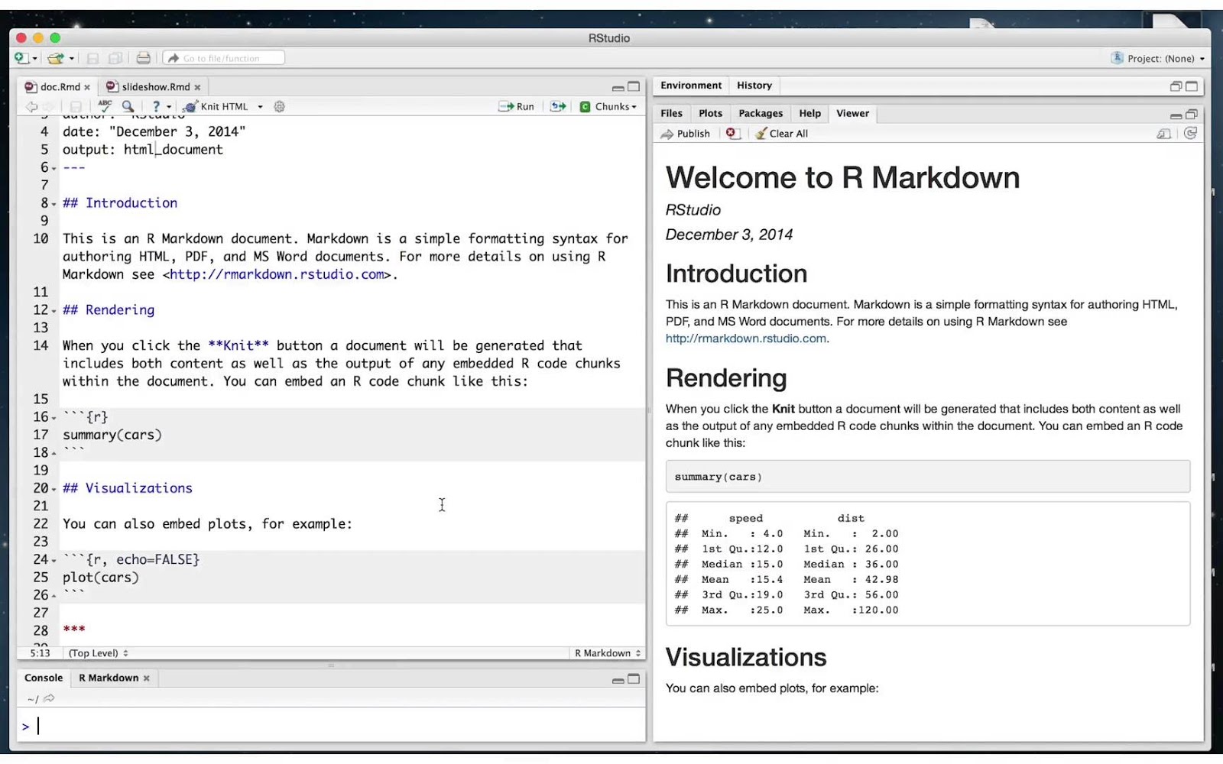Expand the Top Level scope selector

[96, 653]
